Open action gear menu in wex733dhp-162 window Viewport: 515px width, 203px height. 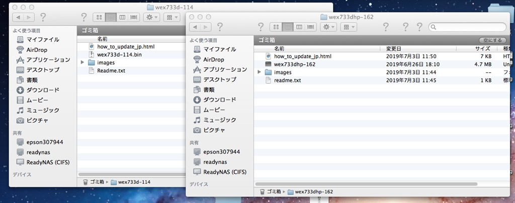tap(328, 27)
